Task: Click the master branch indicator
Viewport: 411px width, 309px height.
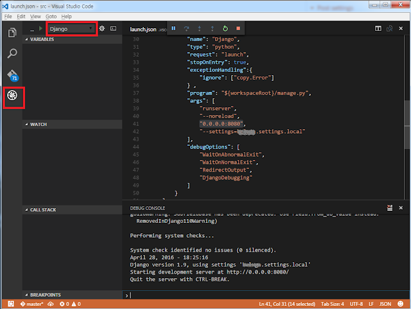Action: tap(31, 304)
